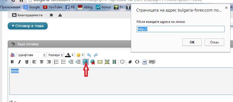Click the font color A swatch
This screenshot has width=233, height=102.
[x=68, y=55]
